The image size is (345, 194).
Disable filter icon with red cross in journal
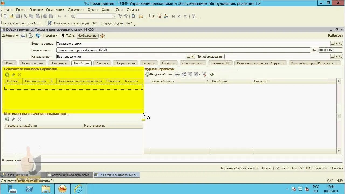204,74
